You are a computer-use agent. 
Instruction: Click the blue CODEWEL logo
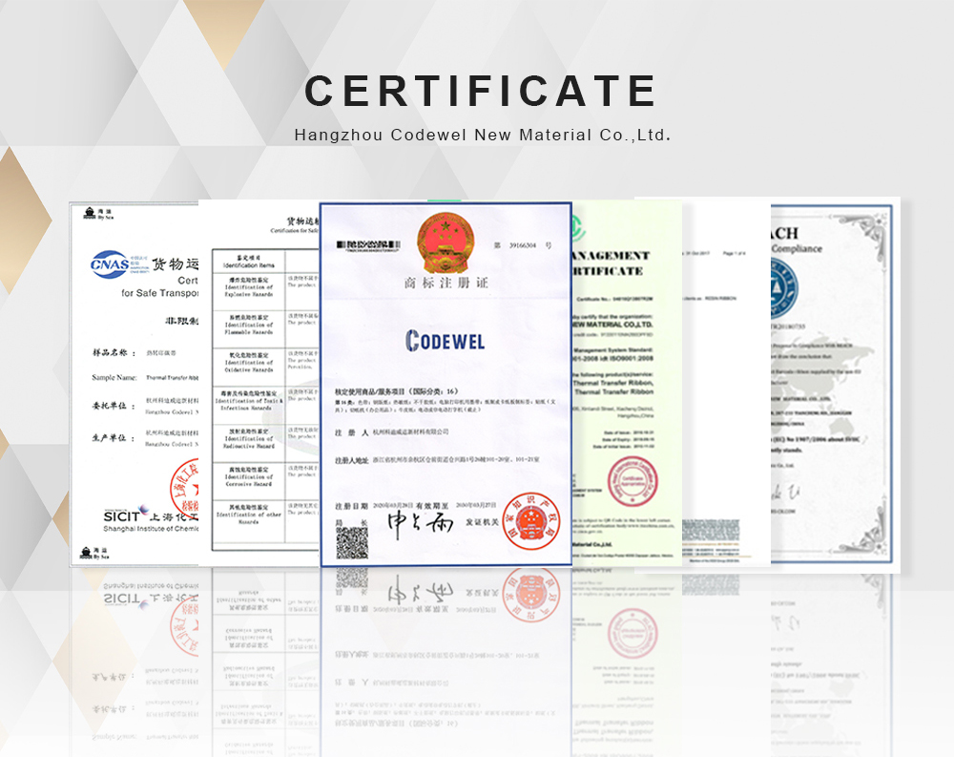pos(445,340)
